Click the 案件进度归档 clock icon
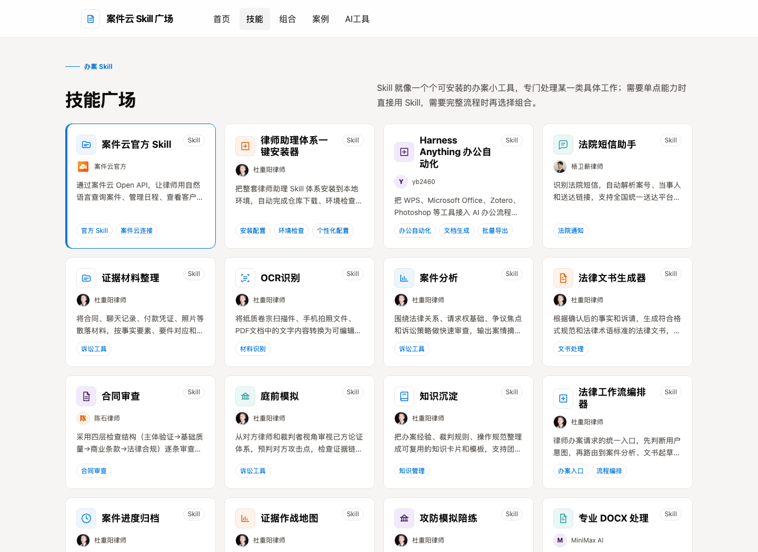758x552 pixels. coord(86,518)
